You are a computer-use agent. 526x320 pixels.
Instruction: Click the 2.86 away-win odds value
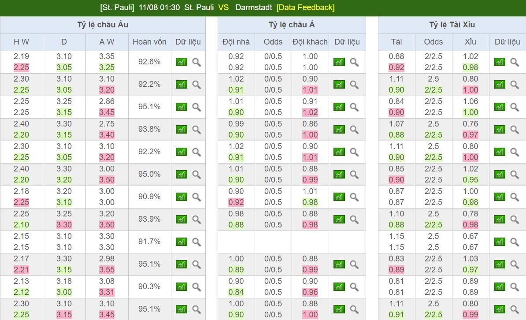107,101
